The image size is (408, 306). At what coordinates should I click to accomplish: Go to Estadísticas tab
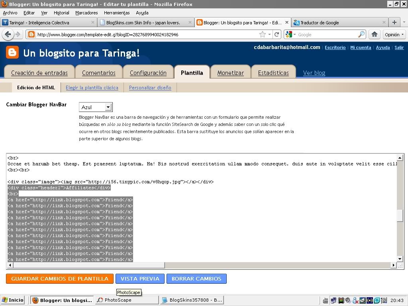[273, 73]
